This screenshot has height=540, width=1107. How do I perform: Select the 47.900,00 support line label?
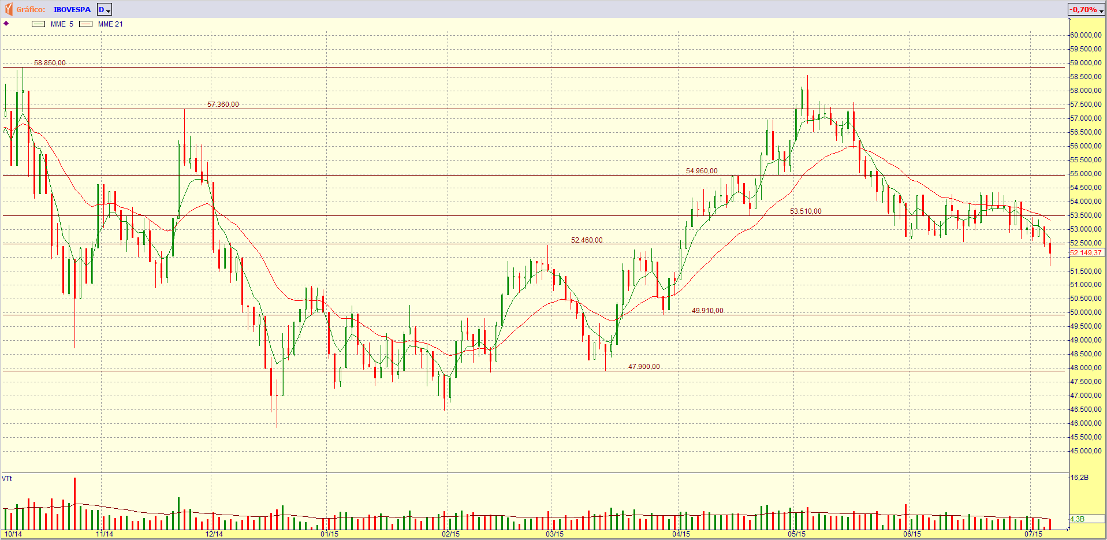click(x=644, y=367)
